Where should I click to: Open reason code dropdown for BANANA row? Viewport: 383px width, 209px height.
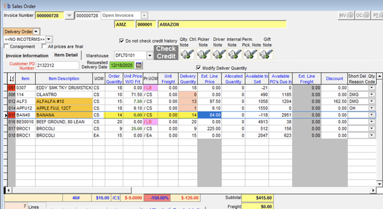pyautogui.click(x=371, y=115)
